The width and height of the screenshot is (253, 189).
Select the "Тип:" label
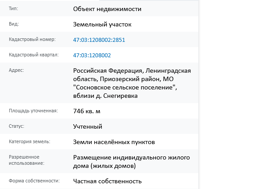[13, 8]
